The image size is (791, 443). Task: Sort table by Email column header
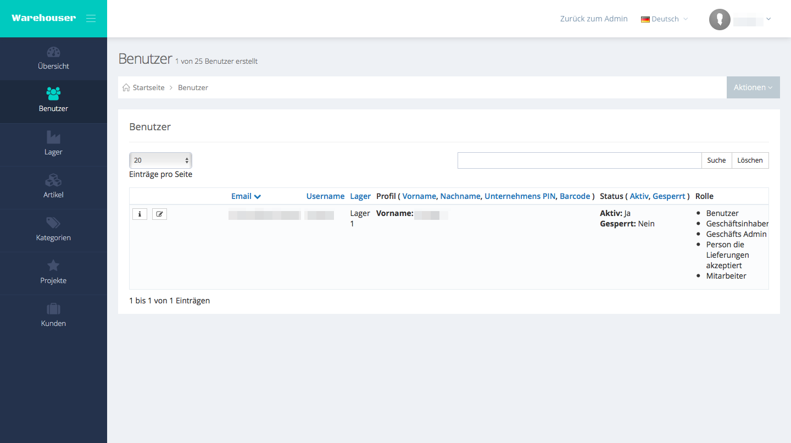click(x=242, y=196)
